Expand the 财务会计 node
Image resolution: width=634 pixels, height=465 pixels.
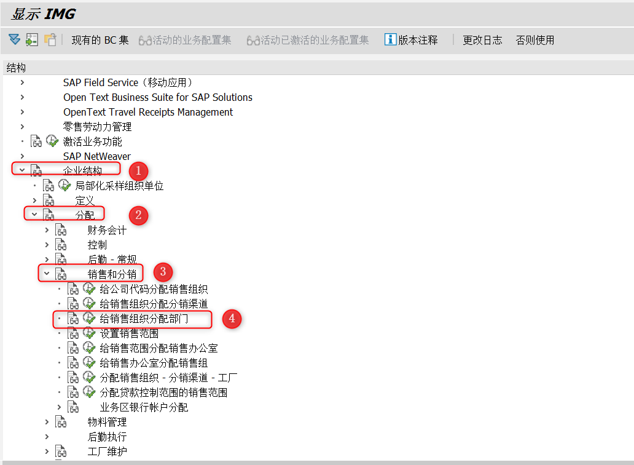click(x=47, y=230)
